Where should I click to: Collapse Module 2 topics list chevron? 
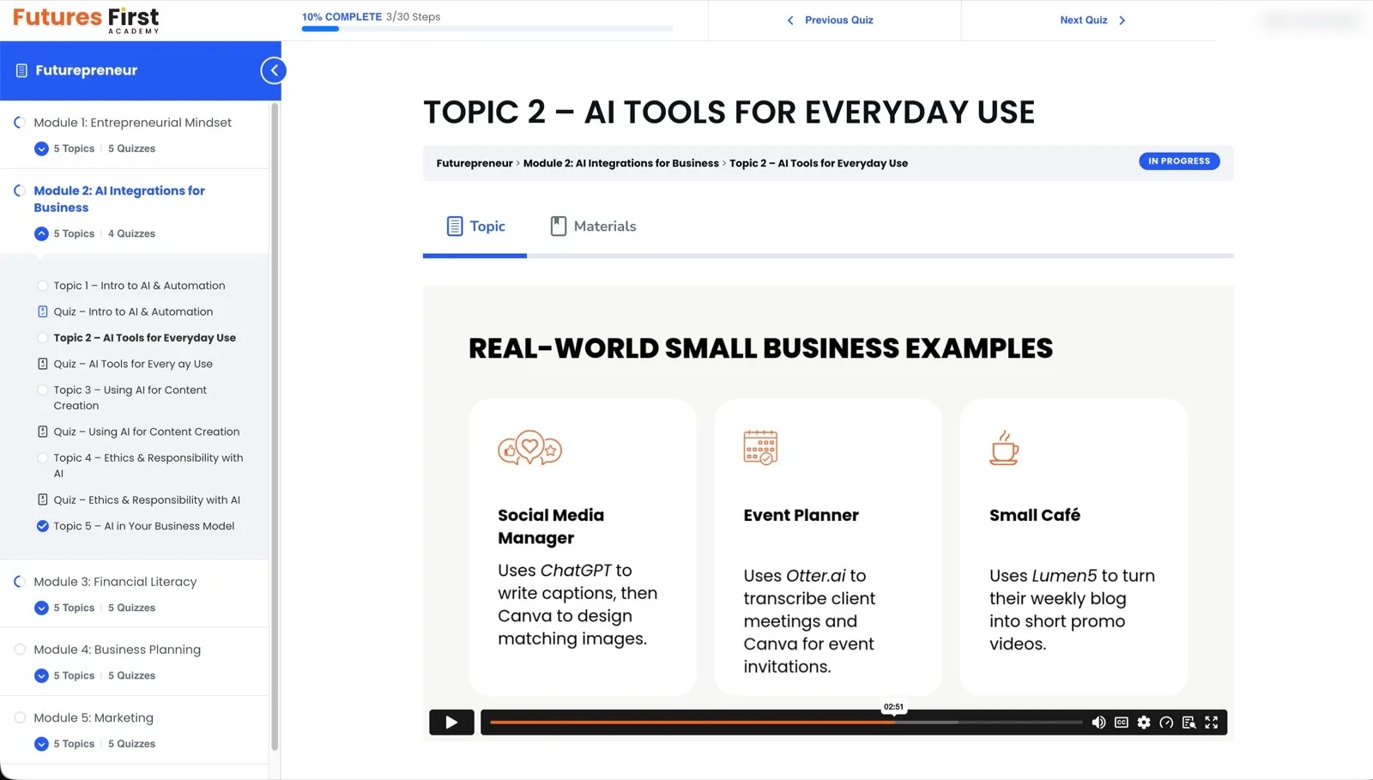point(41,233)
